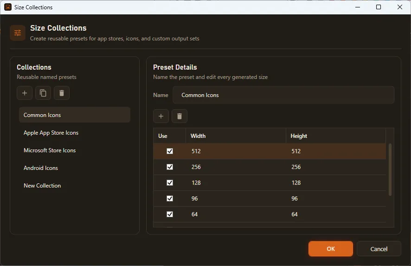Maximize the Size Collections window
The width and height of the screenshot is (411, 266).
[379, 7]
